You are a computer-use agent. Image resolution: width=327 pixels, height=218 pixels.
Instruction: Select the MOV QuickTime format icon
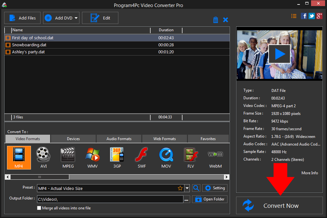click(166, 157)
